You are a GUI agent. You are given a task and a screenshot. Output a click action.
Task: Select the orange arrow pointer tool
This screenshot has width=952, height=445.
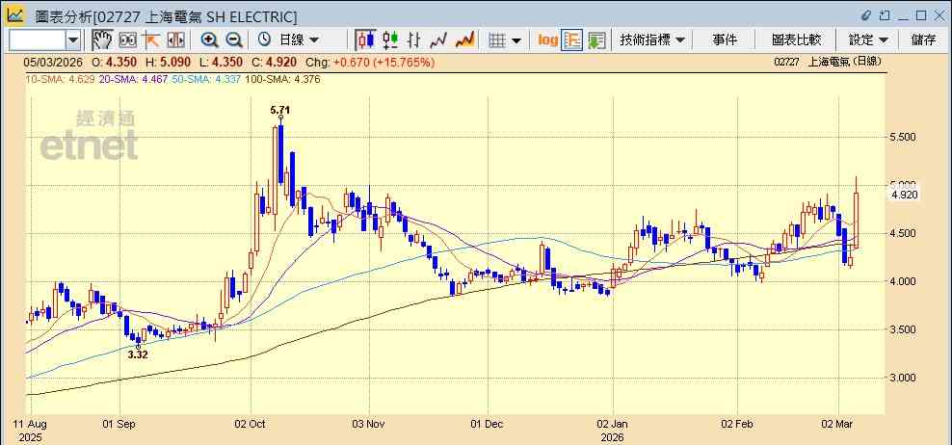click(151, 40)
